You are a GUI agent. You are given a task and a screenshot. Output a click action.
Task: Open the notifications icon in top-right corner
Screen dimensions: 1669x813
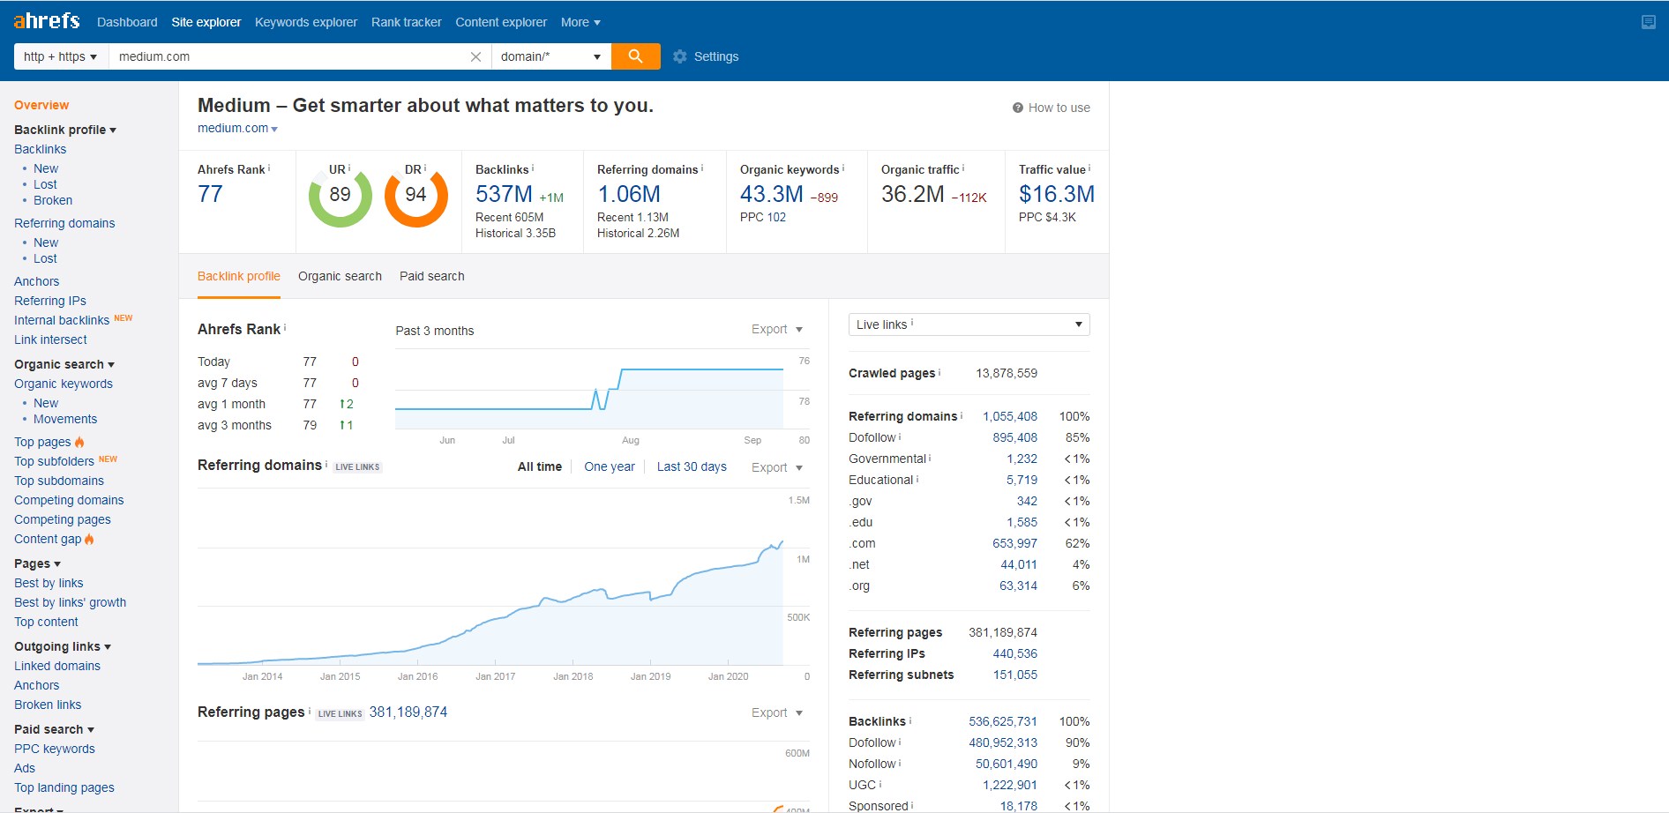pyautogui.click(x=1648, y=22)
